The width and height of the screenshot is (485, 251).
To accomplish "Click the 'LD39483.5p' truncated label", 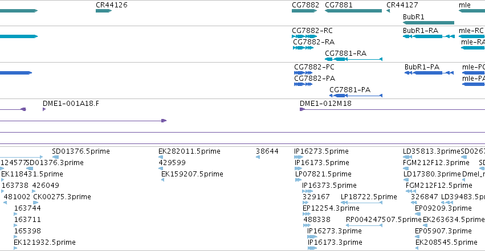I will (463, 197).
